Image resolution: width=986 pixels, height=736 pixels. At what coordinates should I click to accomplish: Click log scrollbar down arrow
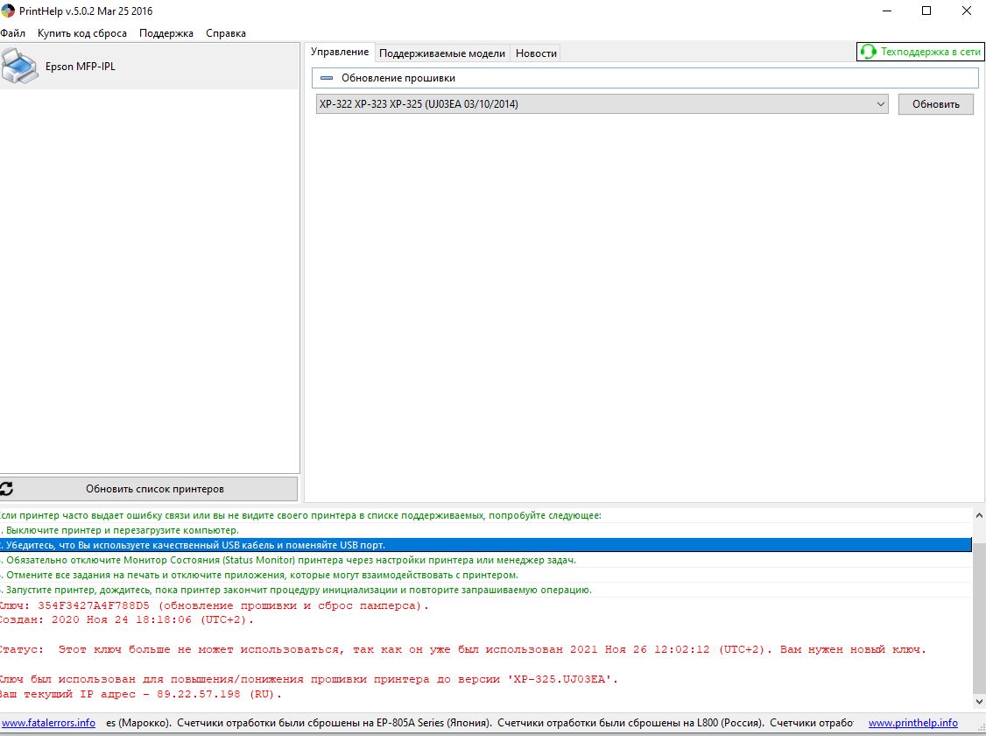(979, 701)
